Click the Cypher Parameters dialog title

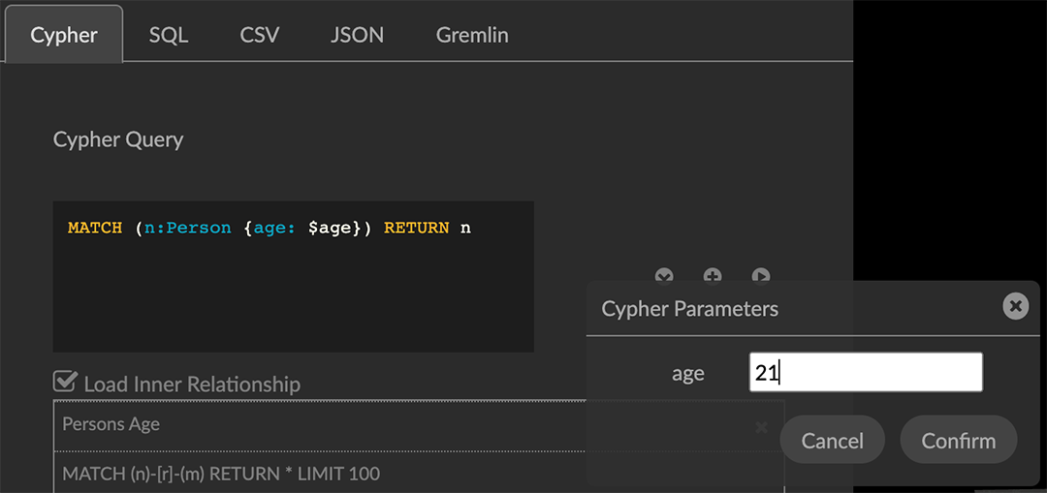pos(690,309)
